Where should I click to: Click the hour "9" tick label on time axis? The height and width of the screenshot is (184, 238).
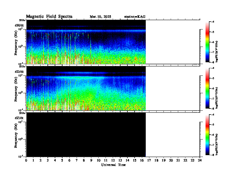click(91, 161)
